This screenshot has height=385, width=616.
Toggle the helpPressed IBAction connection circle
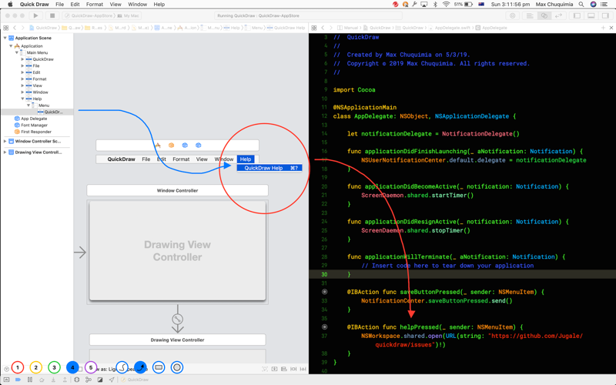click(x=324, y=326)
